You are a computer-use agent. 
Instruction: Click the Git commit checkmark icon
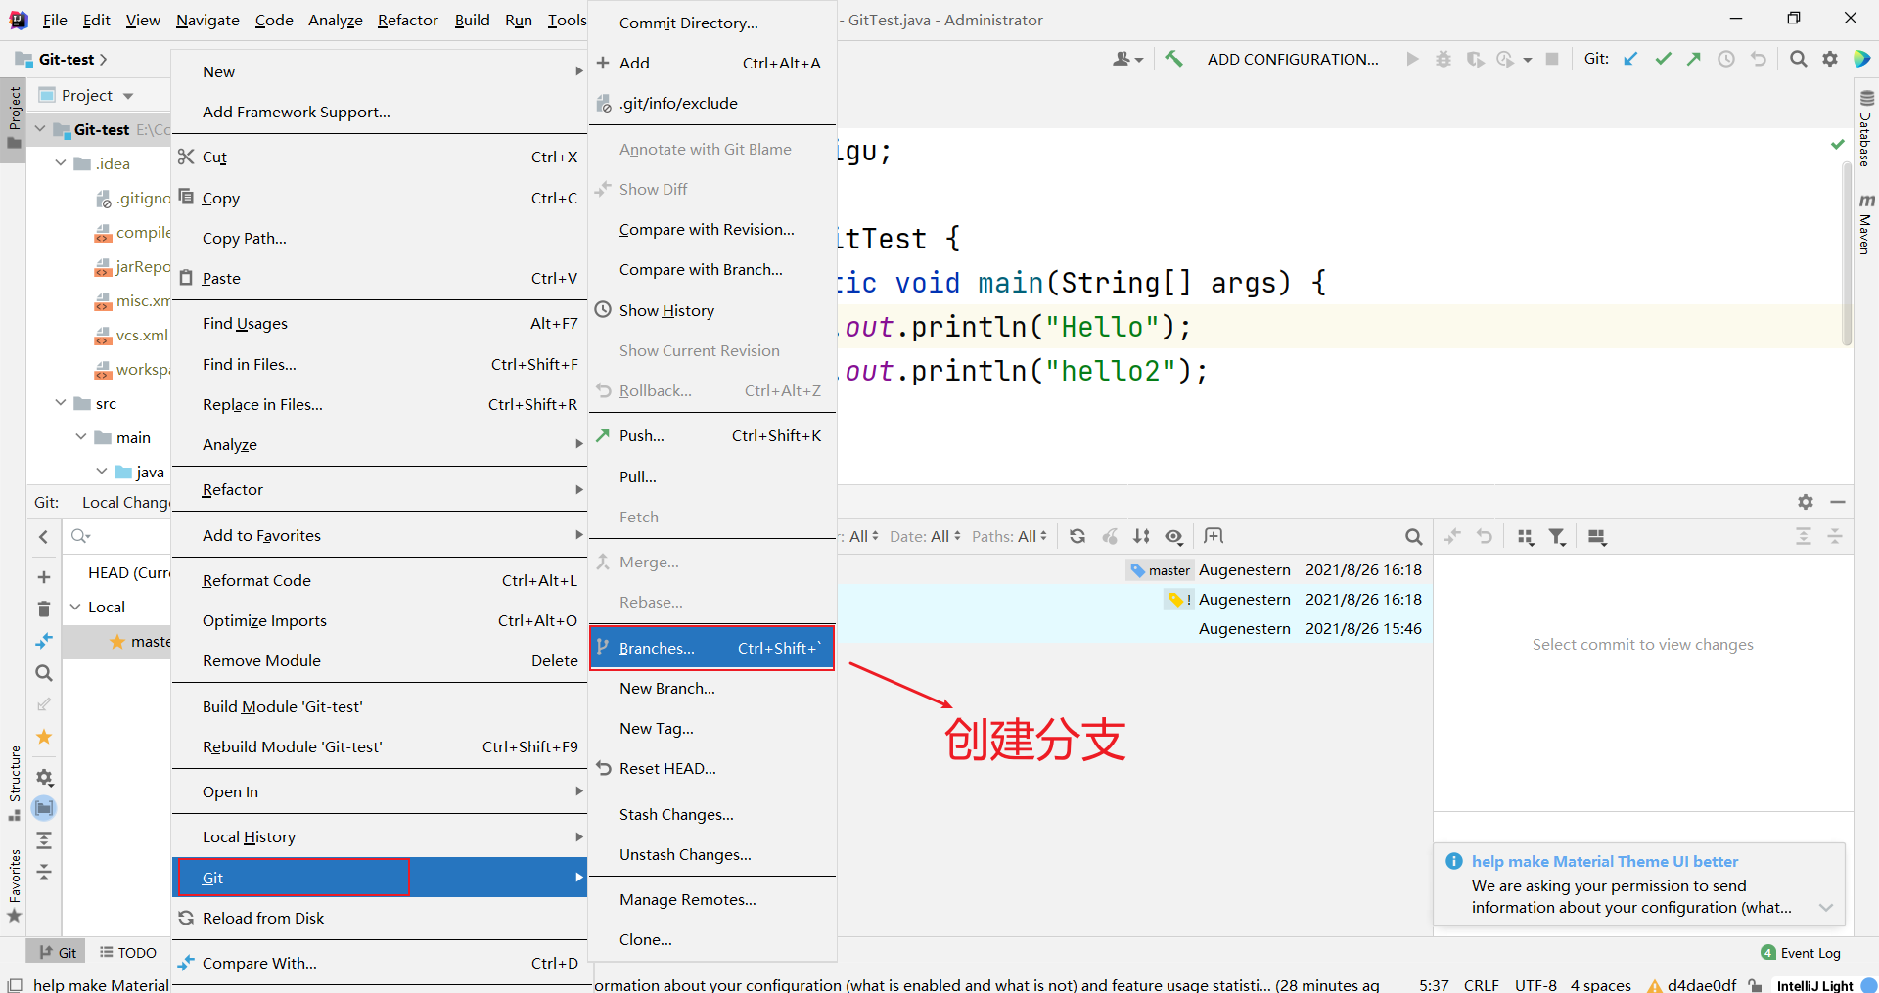coord(1663,59)
